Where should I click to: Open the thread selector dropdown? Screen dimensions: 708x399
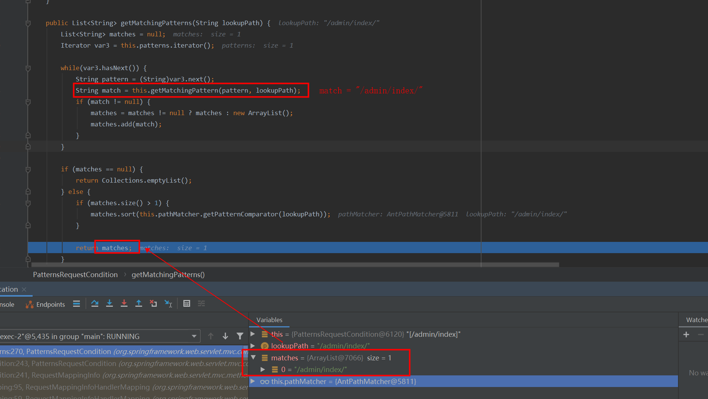click(194, 336)
